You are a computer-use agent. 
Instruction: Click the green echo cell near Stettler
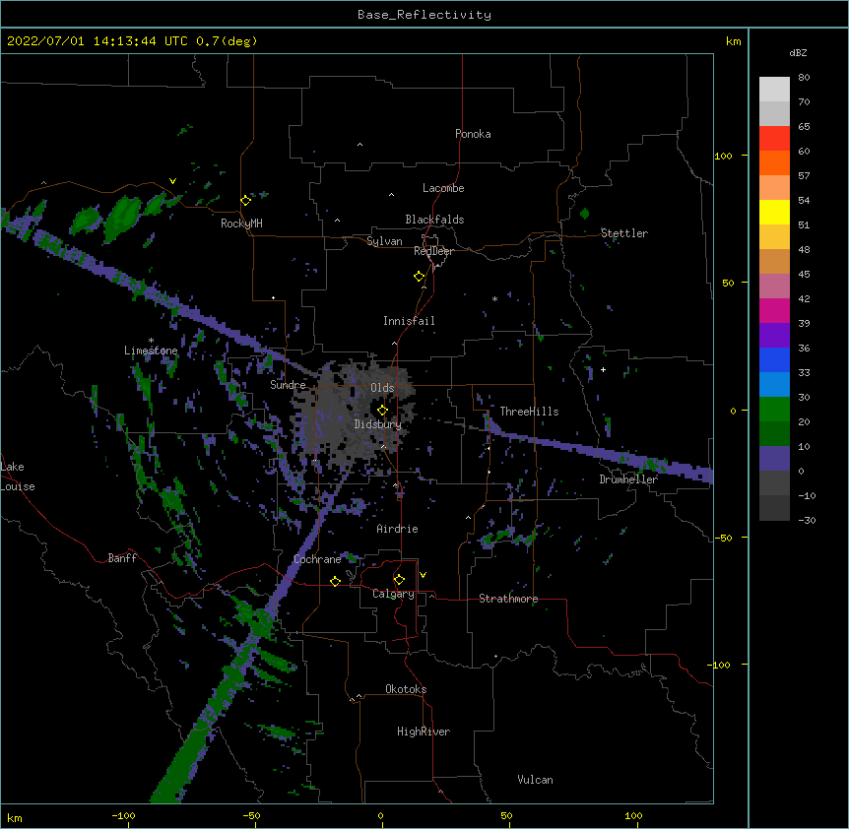pyautogui.click(x=584, y=214)
